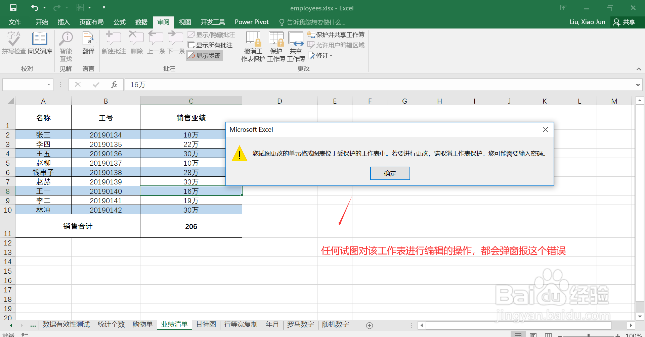Click Unprotect Sheet (撤消工作表保护) icon
Viewport: 645px width, 337px height.
point(253,47)
